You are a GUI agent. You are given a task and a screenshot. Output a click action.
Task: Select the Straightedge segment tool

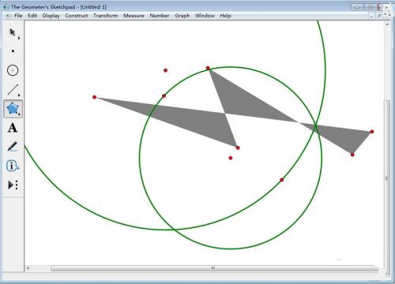coord(13,90)
